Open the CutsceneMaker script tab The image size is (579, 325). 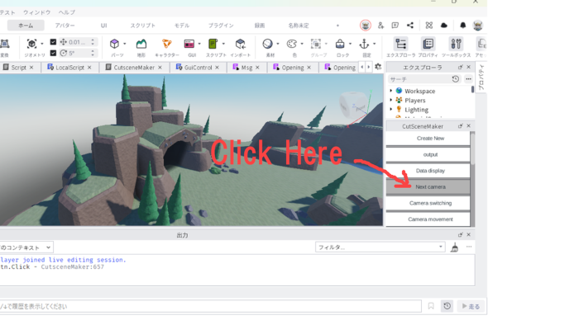pyautogui.click(x=134, y=68)
